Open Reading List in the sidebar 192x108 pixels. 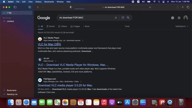12,94
